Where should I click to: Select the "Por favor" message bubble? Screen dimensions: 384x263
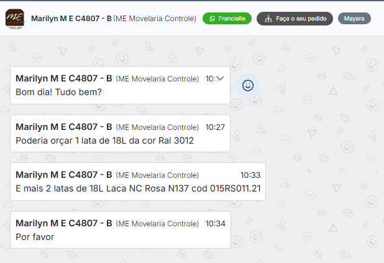pos(35,236)
